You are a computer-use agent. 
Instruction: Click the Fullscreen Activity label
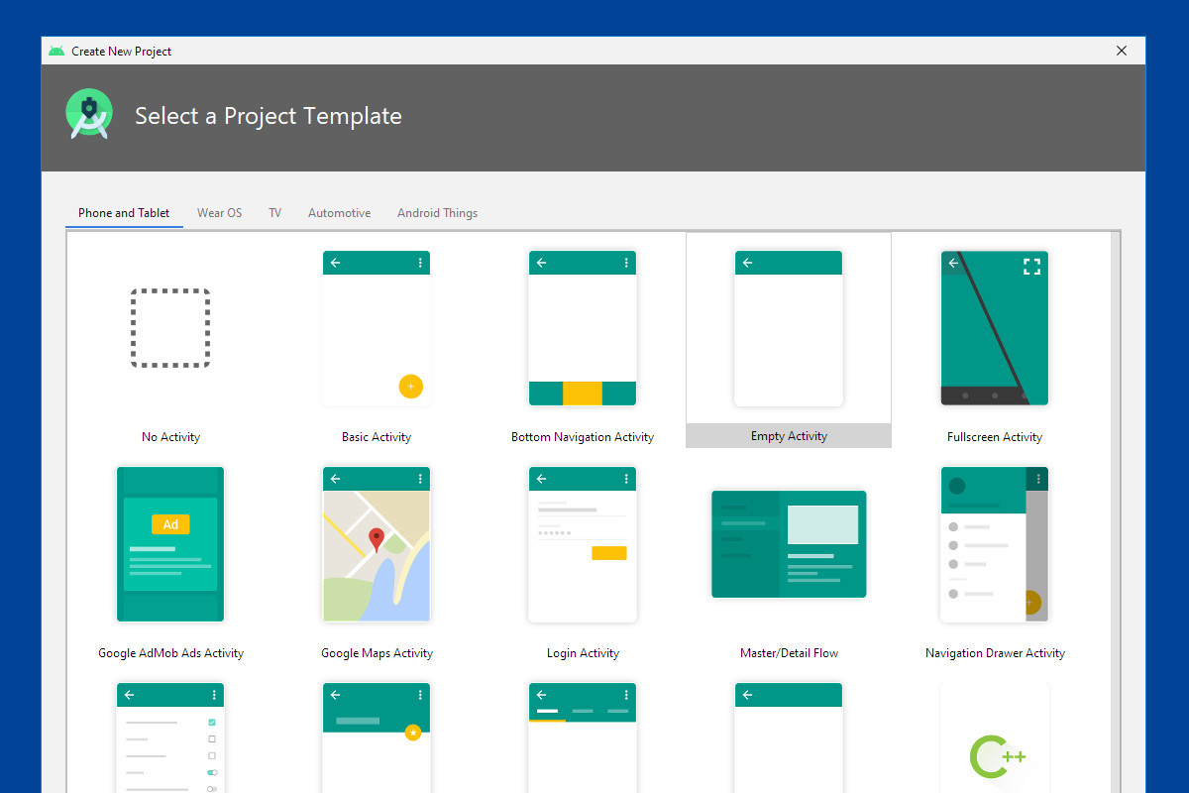[x=995, y=437]
